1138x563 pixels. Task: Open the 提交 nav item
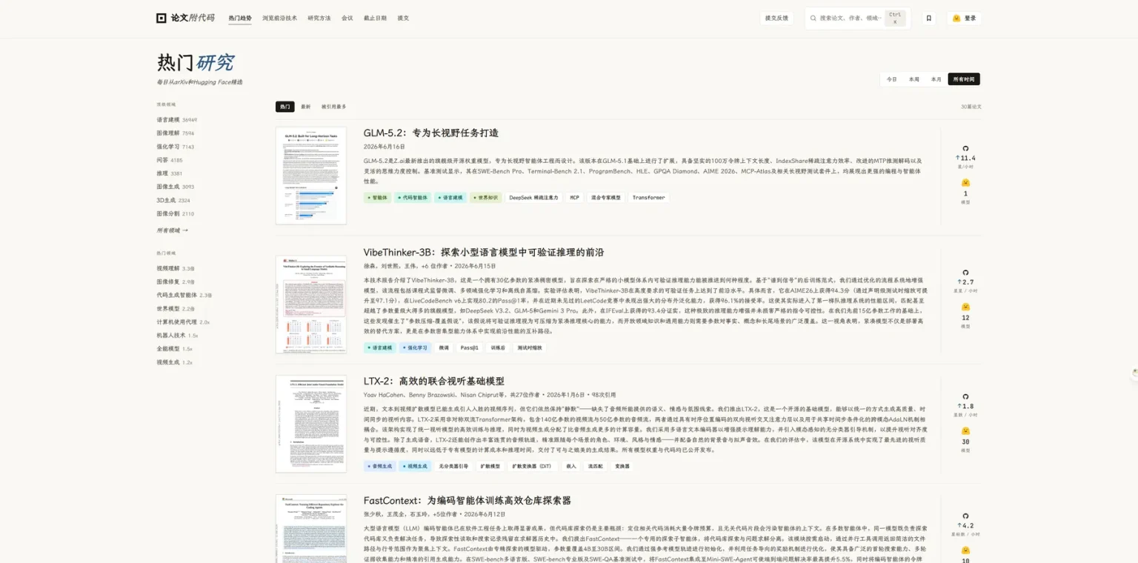click(403, 18)
